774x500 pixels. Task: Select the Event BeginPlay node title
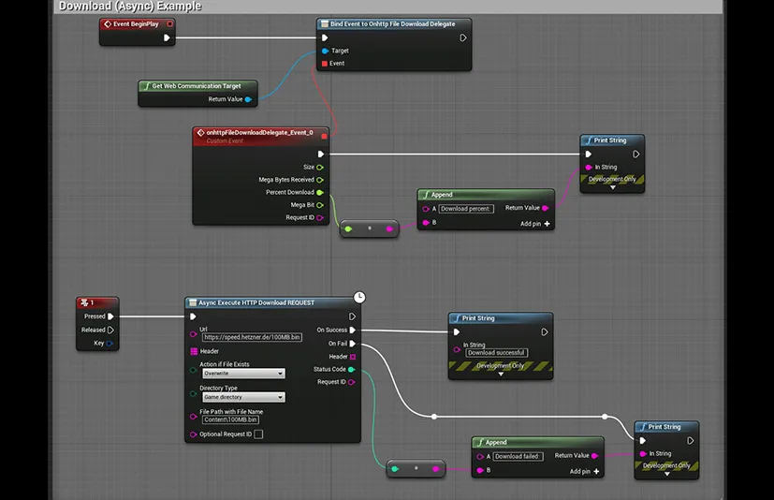(x=136, y=23)
